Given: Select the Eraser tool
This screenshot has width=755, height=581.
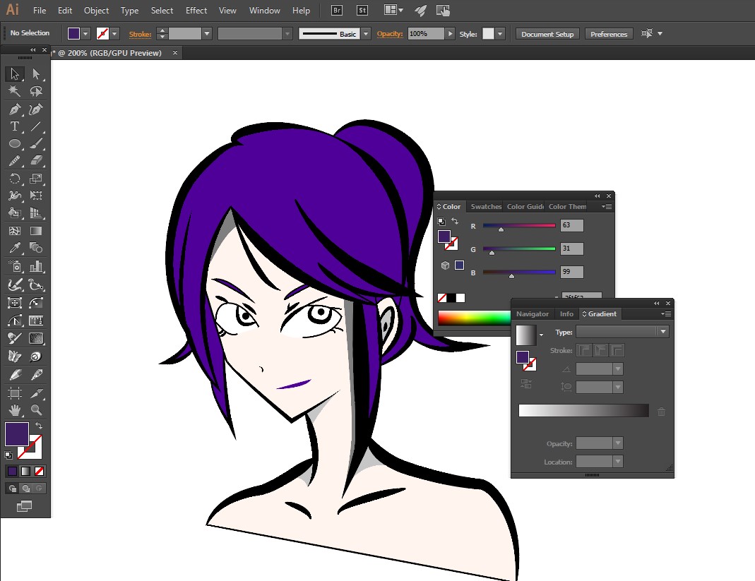Looking at the screenshot, I should tap(36, 161).
